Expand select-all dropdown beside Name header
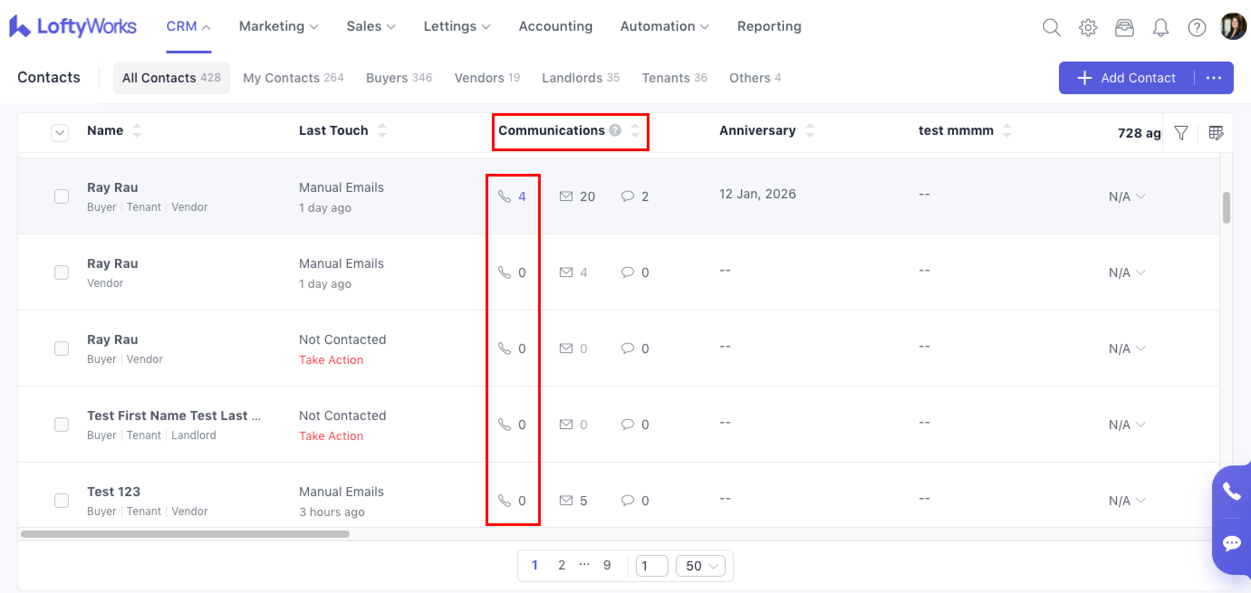Screen dimensions: 1251x593 click(59, 133)
